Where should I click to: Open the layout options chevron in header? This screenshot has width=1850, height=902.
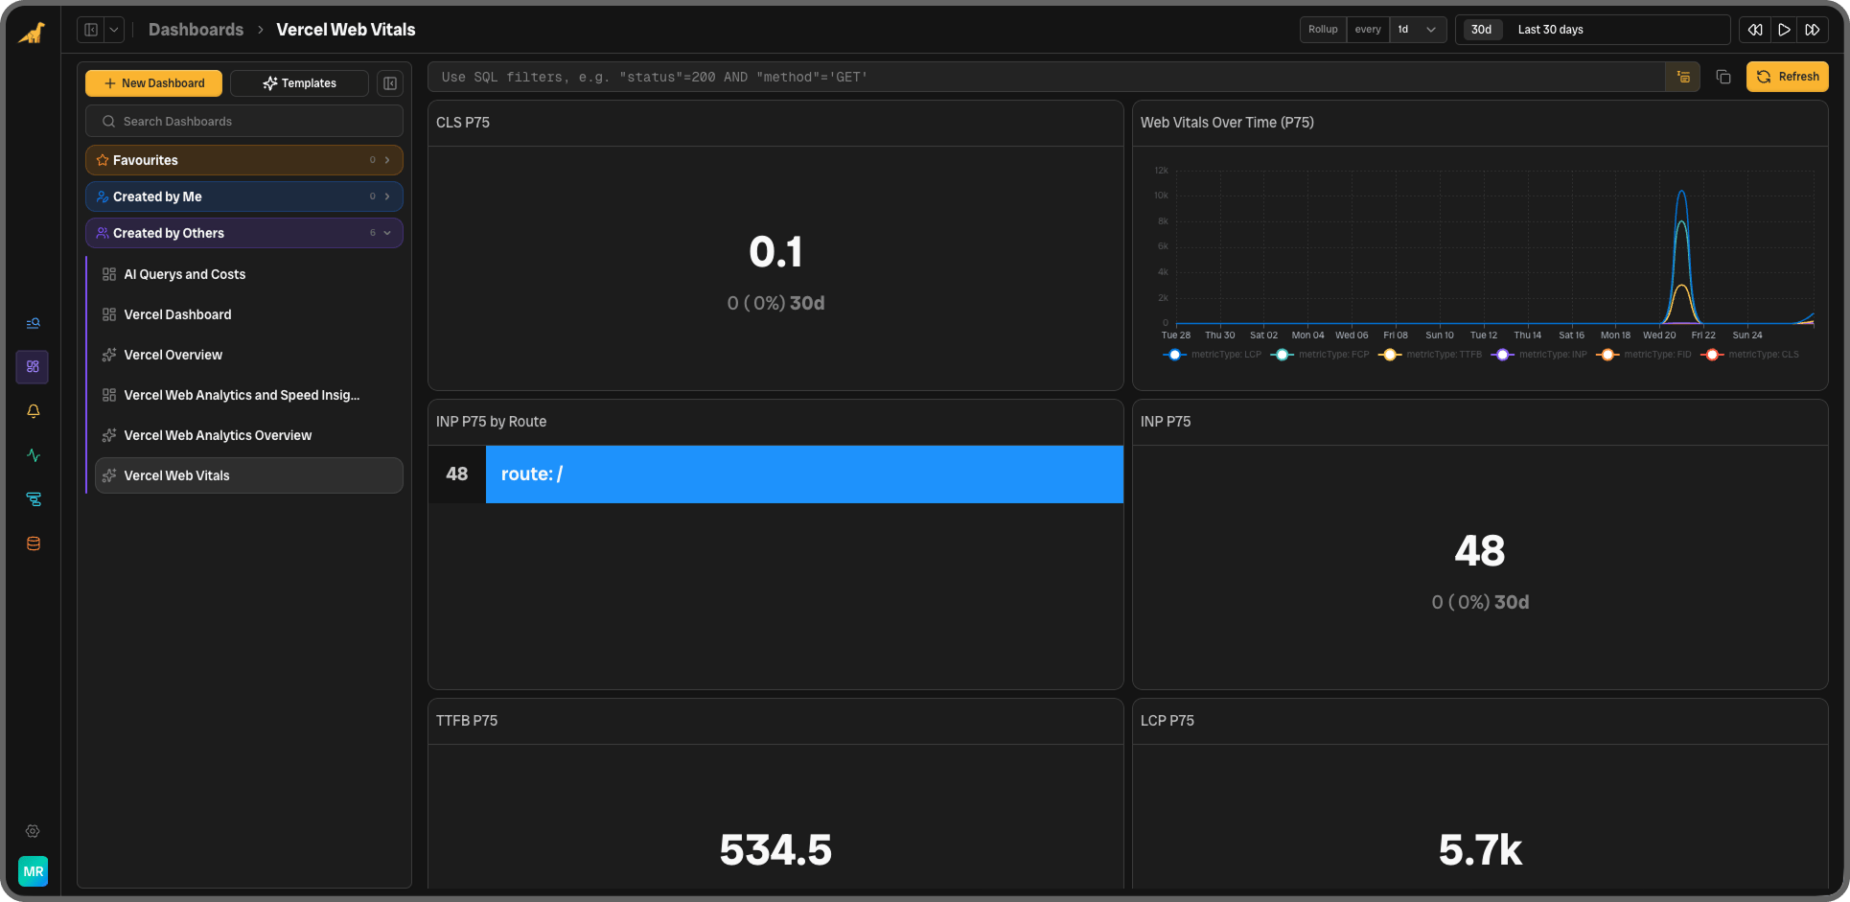[x=114, y=30]
